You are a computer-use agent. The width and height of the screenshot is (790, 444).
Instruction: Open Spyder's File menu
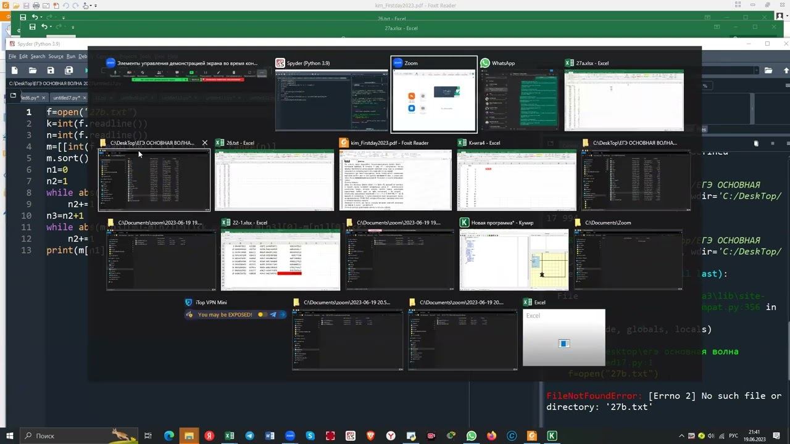click(x=12, y=56)
